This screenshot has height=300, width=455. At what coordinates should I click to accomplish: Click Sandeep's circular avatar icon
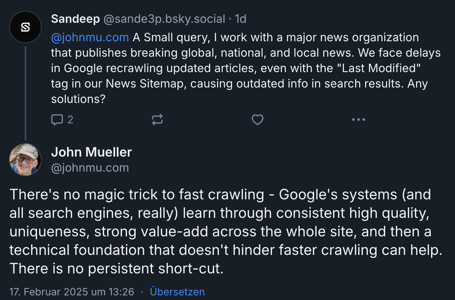click(x=25, y=27)
